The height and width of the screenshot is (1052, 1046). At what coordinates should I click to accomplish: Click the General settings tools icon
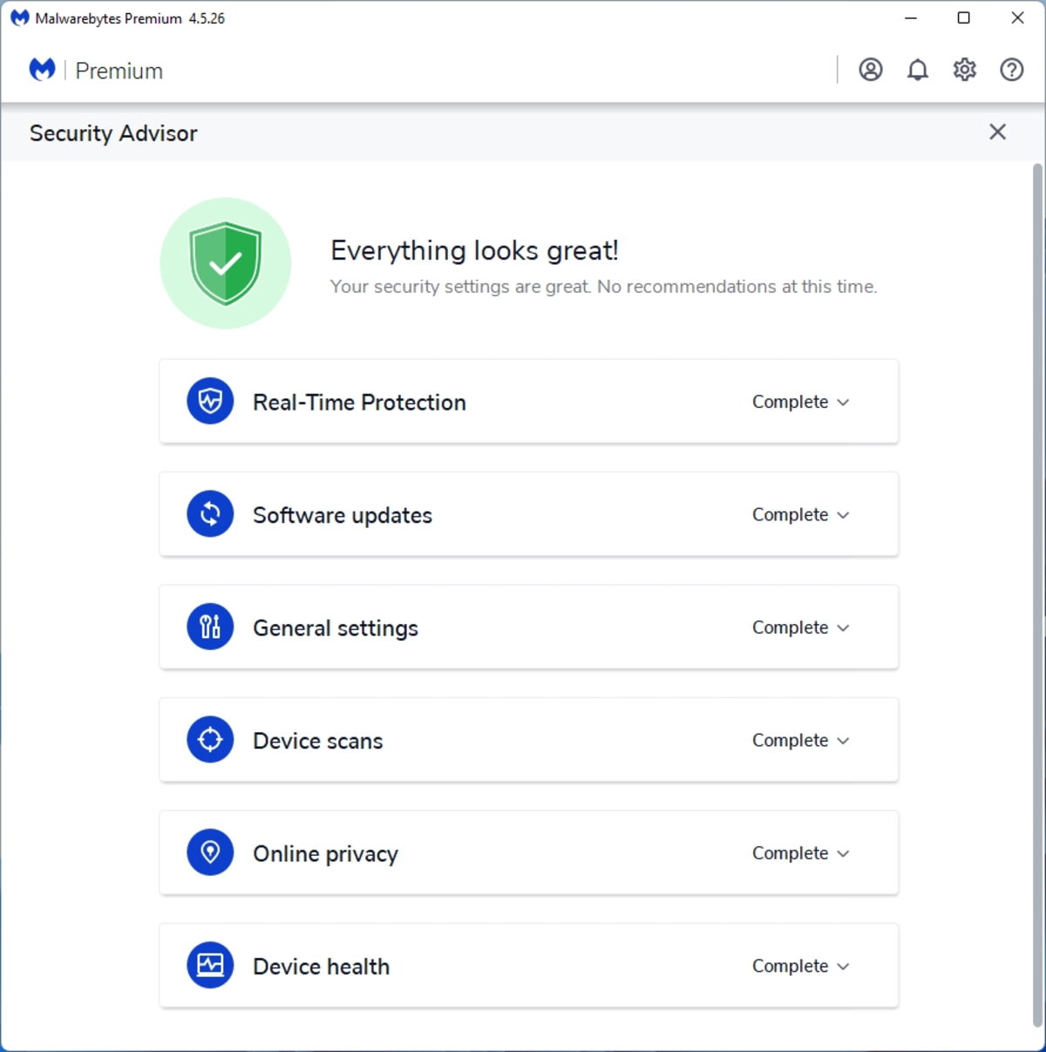[210, 627]
